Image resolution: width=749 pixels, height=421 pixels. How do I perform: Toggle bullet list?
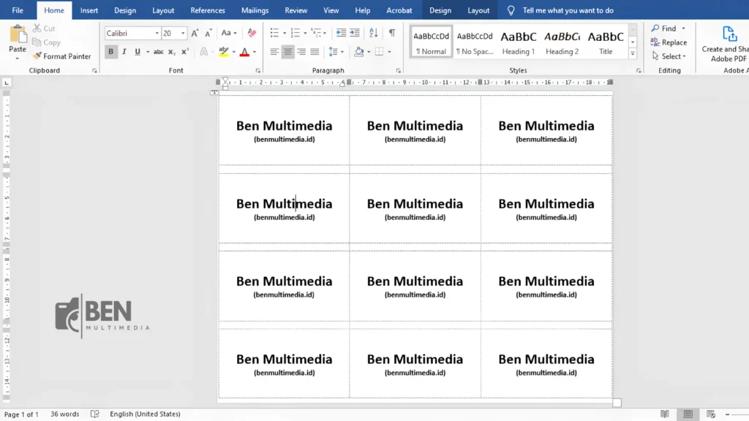click(274, 33)
